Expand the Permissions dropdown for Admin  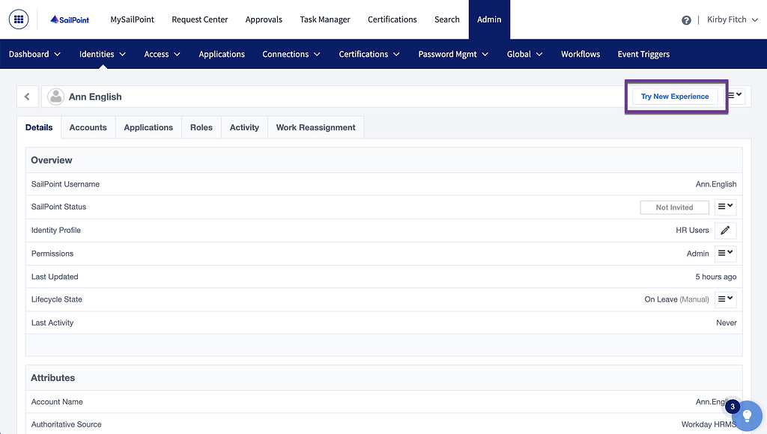tap(725, 253)
